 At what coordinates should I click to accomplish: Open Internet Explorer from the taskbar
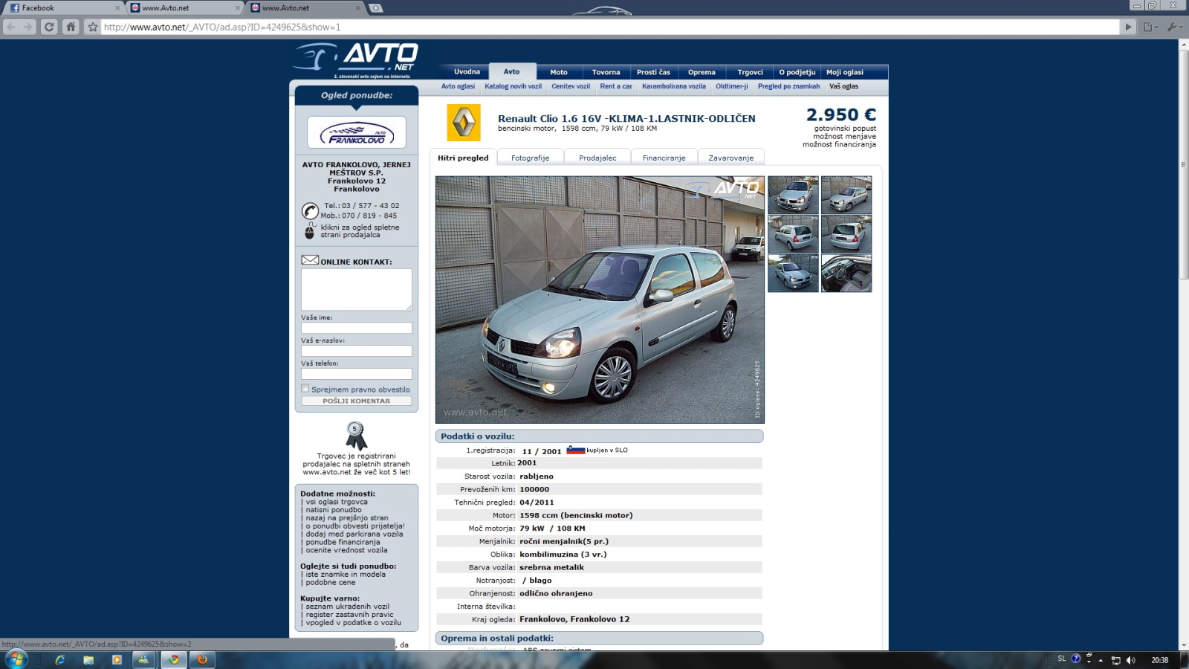pyautogui.click(x=60, y=659)
